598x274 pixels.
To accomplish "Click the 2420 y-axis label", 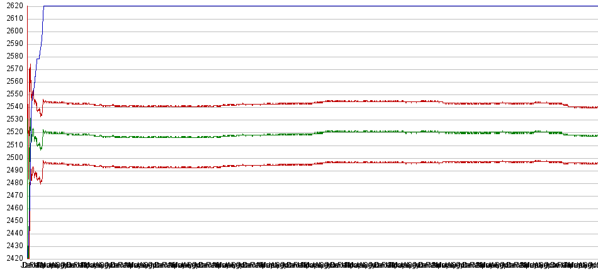I will 12,258.
